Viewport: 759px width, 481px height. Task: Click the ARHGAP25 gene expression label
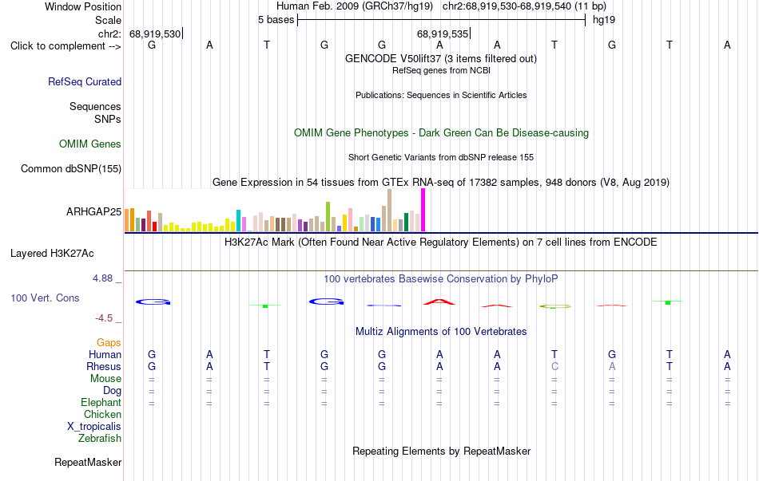tap(93, 211)
